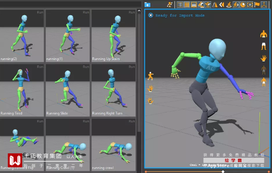
Task: Select the Running Right Turn thumbnail
Action: pyautogui.click(x=114, y=90)
